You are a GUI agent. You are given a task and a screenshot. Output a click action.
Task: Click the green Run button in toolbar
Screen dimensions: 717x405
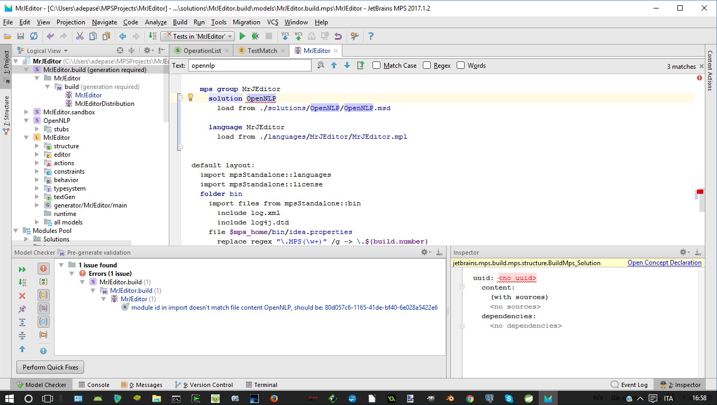pos(242,36)
